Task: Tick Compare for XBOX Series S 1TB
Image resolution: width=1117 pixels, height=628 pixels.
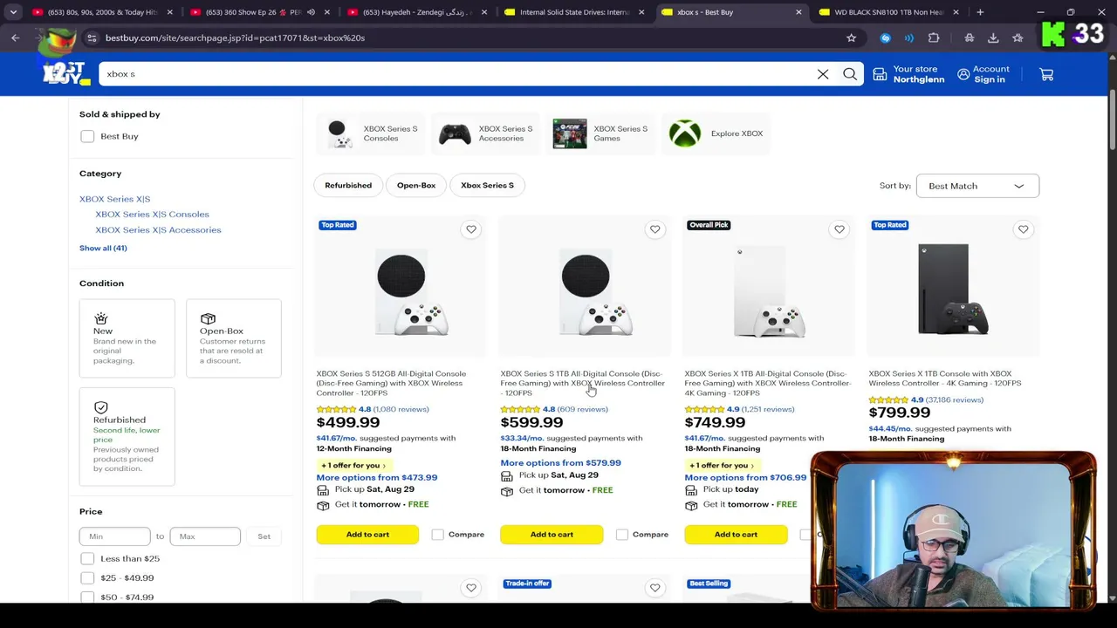Action: (622, 535)
